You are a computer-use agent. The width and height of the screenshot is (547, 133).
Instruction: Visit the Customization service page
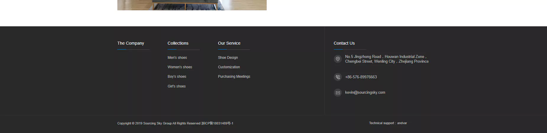click(x=229, y=67)
